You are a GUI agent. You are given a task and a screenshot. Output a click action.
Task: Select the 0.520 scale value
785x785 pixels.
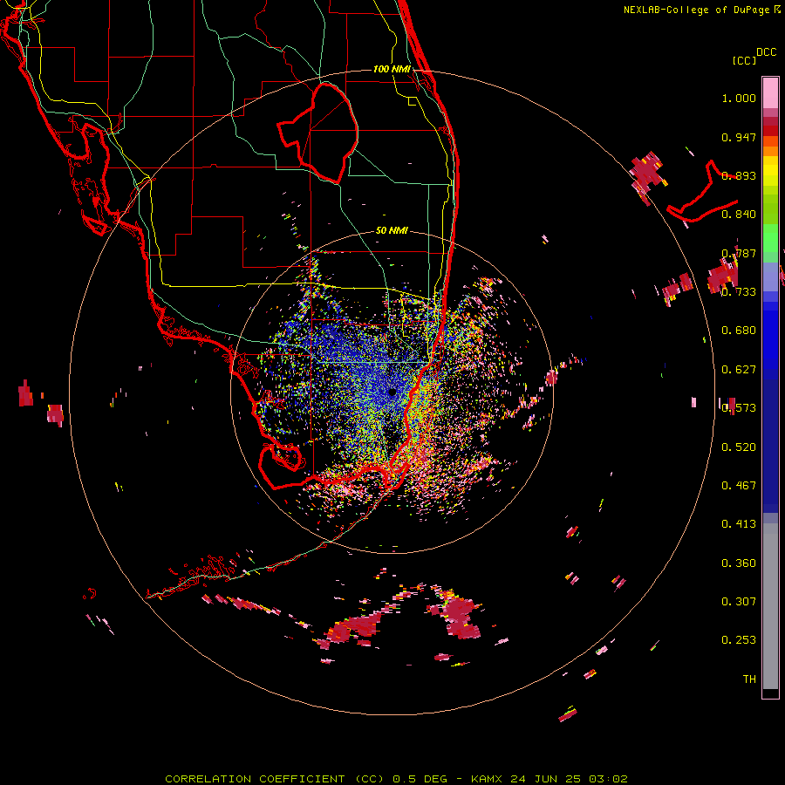[x=739, y=447]
